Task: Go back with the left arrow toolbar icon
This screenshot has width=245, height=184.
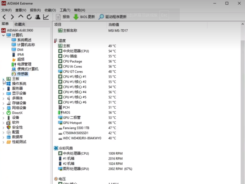Action: click(4, 17)
